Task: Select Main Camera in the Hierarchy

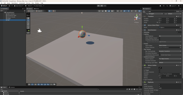Action: pyautogui.click(x=11, y=14)
